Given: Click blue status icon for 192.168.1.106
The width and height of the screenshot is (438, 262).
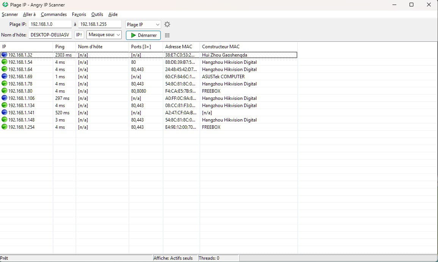Looking at the screenshot, I should [x=5, y=98].
